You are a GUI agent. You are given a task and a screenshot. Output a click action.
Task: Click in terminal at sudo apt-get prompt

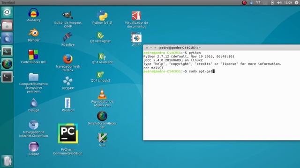[x=179, y=71]
